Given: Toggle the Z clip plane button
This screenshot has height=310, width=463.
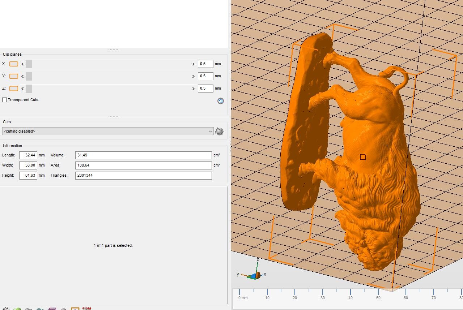Looking at the screenshot, I should point(14,89).
